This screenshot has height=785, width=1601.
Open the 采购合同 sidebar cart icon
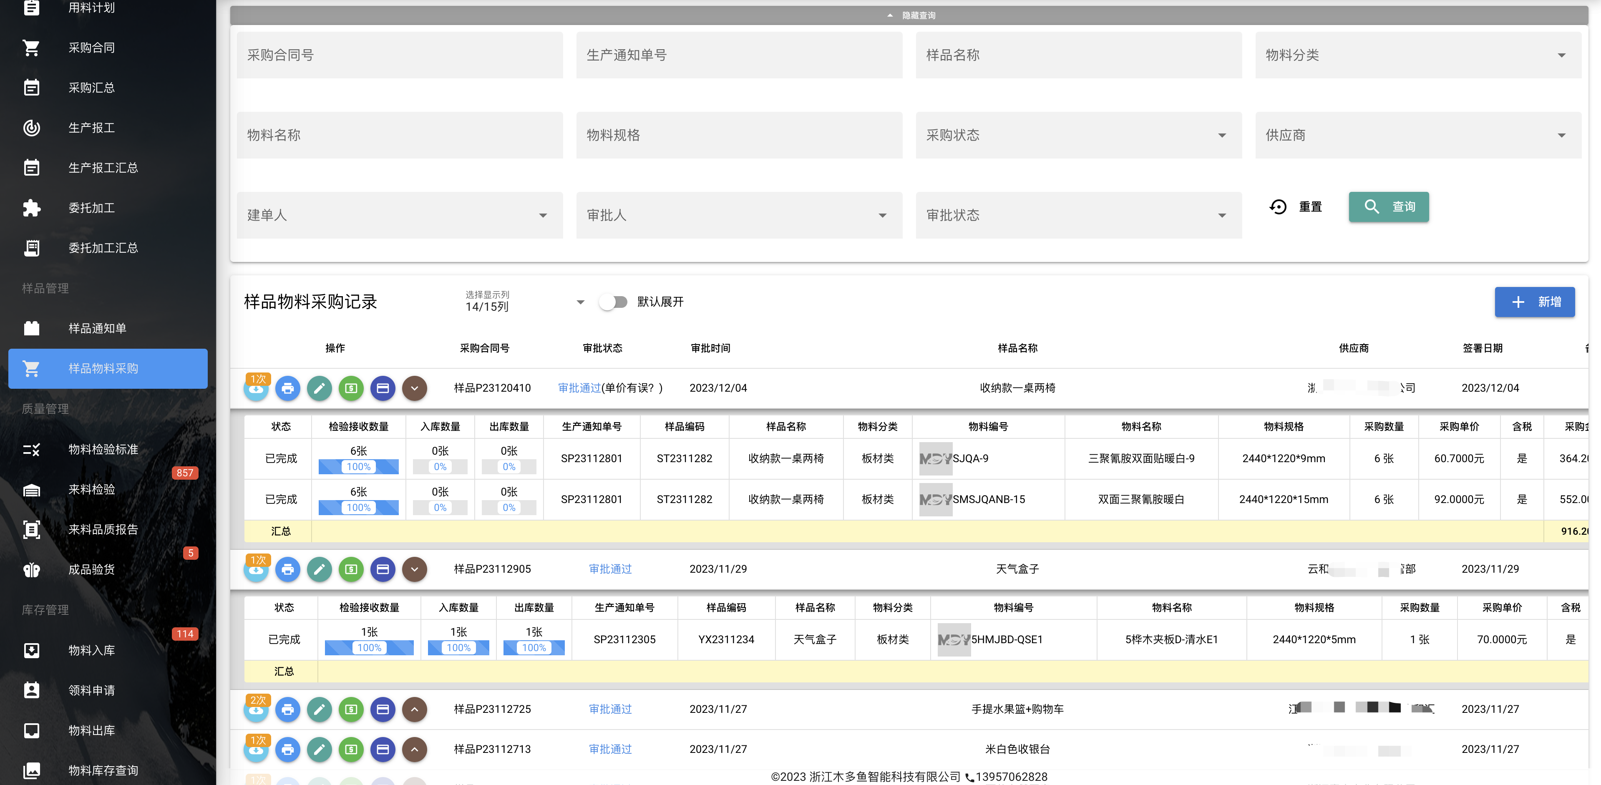click(x=31, y=48)
